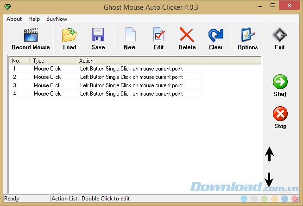Click the Action column header
Screen dimensions: 303x206
tap(139, 60)
